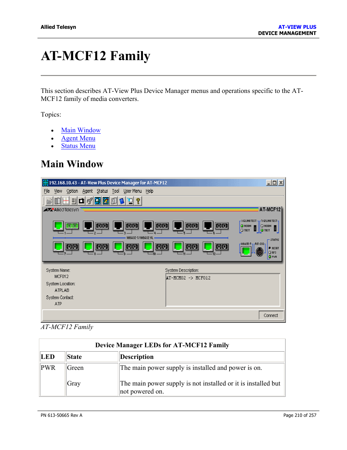Select green twisted-pair port 12
The height and width of the screenshot is (450, 347).
(x=208, y=247)
